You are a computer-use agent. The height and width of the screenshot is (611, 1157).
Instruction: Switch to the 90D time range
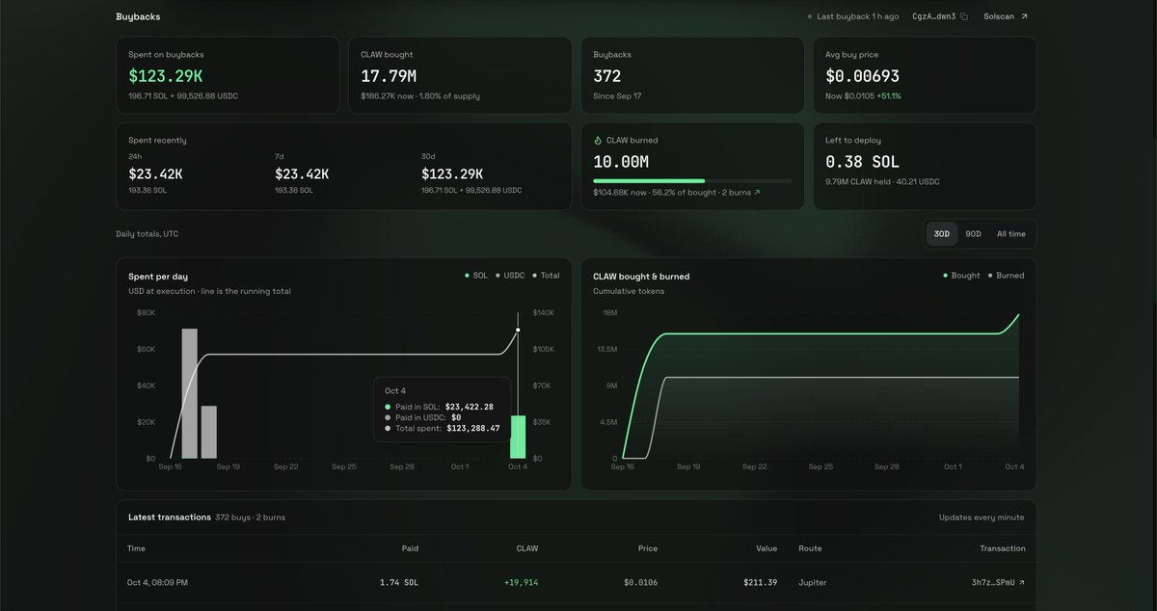tap(973, 234)
